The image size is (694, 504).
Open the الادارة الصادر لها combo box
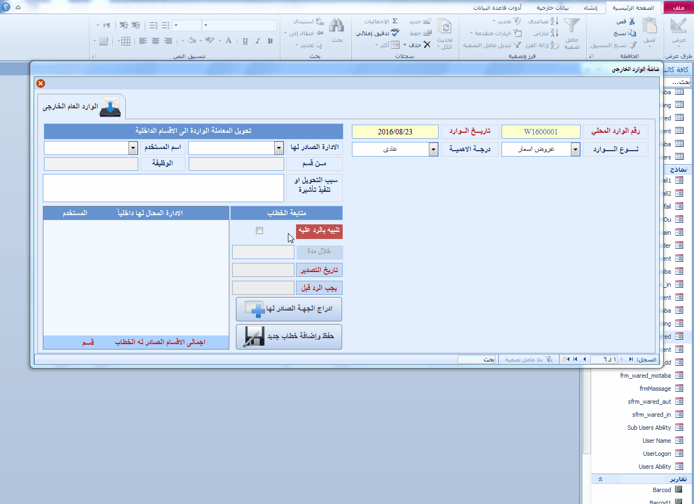tap(279, 148)
